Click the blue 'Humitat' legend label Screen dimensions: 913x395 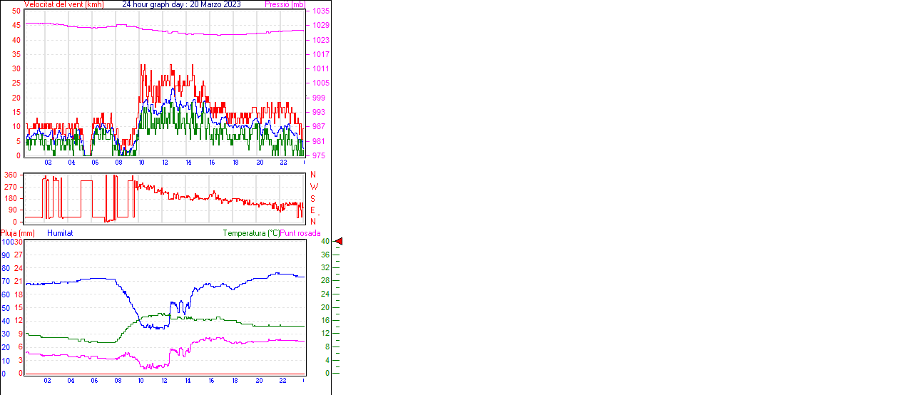(60, 233)
